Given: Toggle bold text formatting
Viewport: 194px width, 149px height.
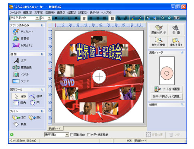Looking at the screenshot, I should (56, 18).
